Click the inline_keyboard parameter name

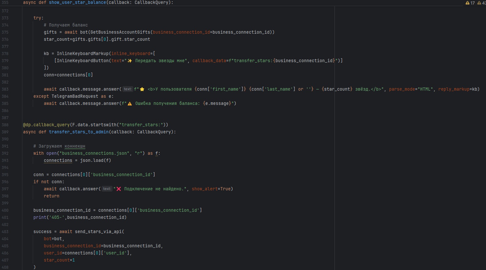point(131,53)
